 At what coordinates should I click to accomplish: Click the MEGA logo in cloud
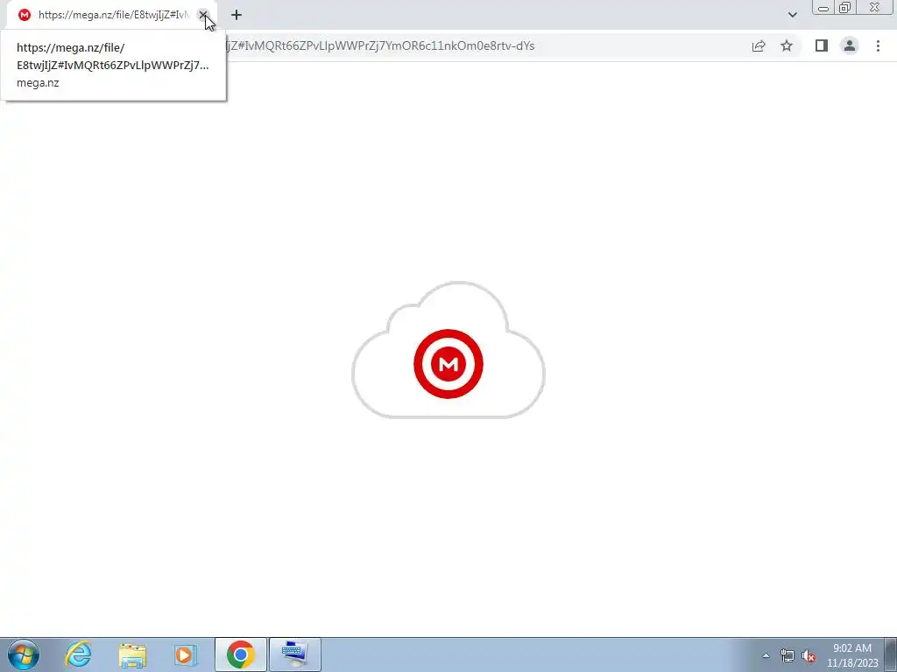pos(448,363)
